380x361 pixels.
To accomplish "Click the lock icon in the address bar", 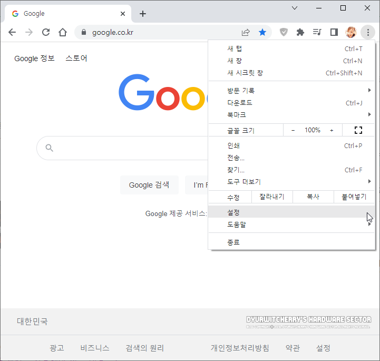I will point(84,32).
